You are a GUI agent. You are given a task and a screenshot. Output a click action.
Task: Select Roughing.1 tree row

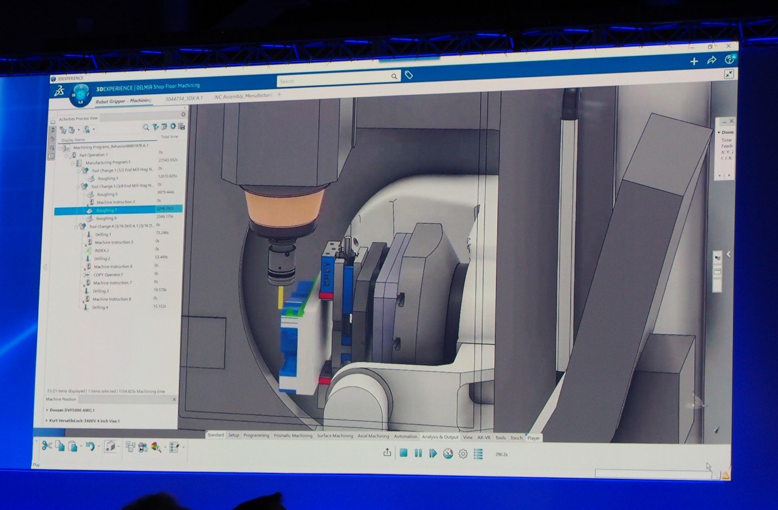108,178
